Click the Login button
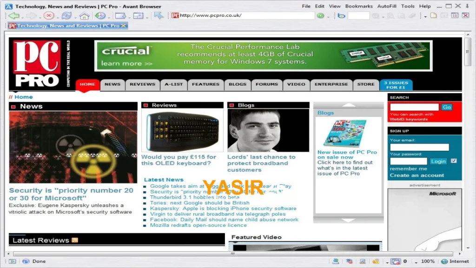 438,161
